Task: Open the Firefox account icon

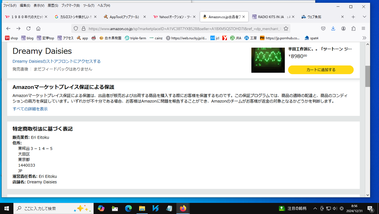Action: (x=343, y=28)
